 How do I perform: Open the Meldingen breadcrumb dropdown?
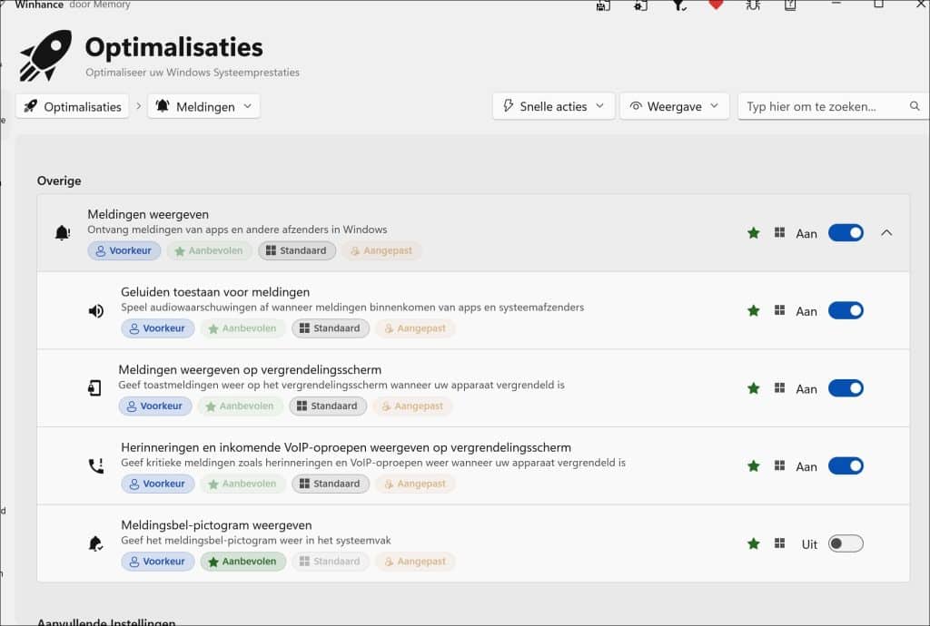click(x=204, y=107)
